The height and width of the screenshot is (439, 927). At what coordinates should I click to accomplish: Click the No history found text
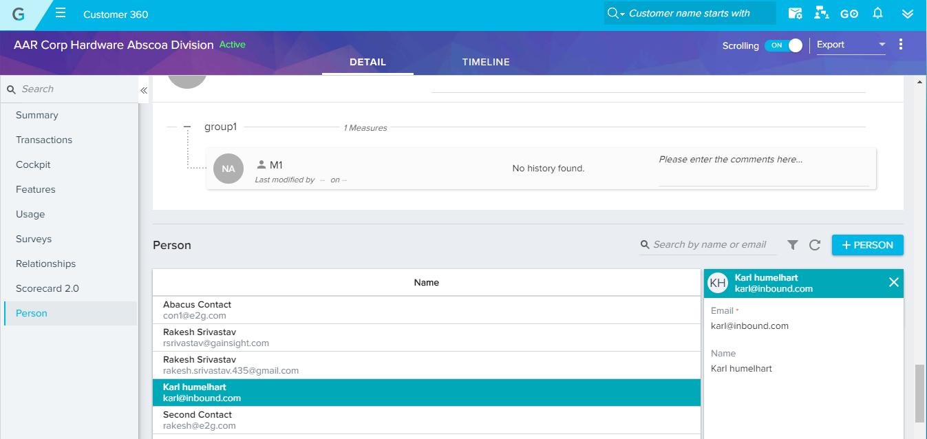548,169
